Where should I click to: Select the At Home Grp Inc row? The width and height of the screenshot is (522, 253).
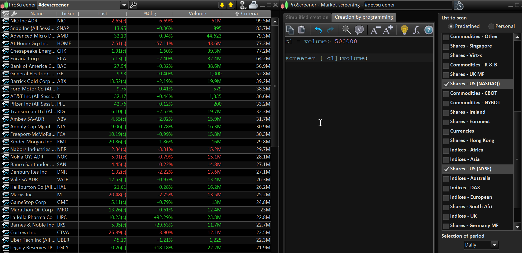[135, 43]
